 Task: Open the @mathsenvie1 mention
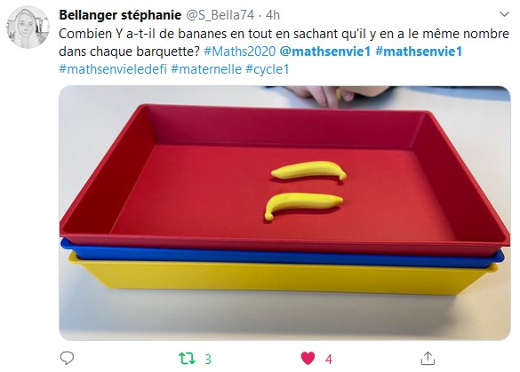[x=325, y=51]
